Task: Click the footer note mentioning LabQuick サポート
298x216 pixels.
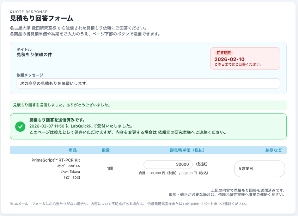Action: (x=128, y=204)
